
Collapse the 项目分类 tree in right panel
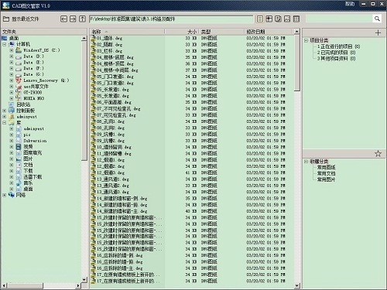pos(306,40)
